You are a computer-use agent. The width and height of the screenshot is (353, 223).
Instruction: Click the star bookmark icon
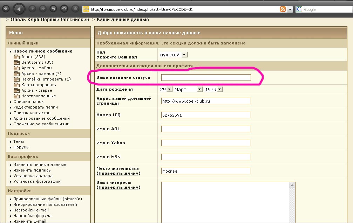click(x=75, y=8)
